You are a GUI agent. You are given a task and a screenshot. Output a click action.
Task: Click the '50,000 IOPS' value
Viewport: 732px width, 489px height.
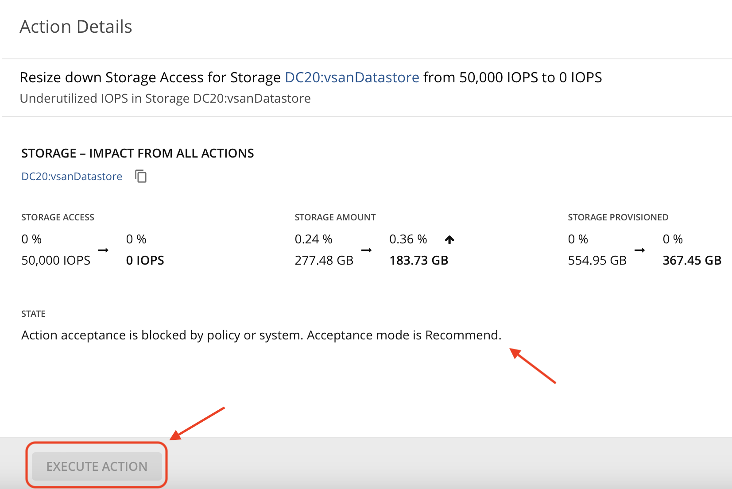pyautogui.click(x=56, y=260)
